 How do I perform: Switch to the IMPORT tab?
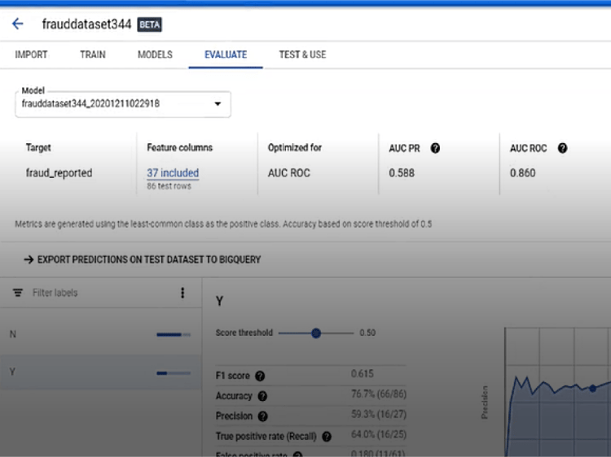click(31, 54)
